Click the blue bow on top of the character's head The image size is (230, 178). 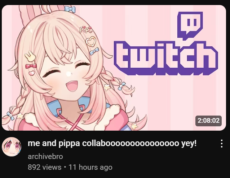[x=70, y=9]
